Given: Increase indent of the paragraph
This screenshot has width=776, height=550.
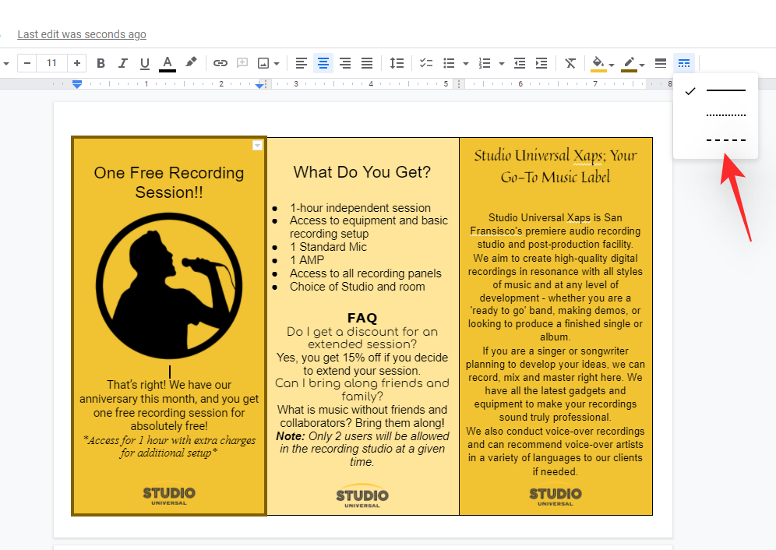Looking at the screenshot, I should (541, 63).
